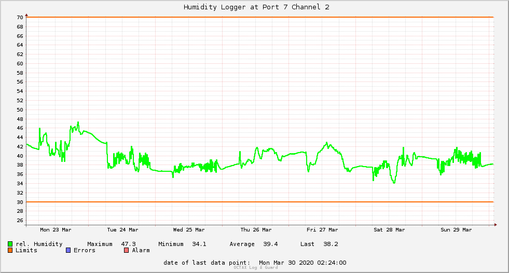
Task: Click the blue Errors legend swatch
Action: click(x=68, y=250)
